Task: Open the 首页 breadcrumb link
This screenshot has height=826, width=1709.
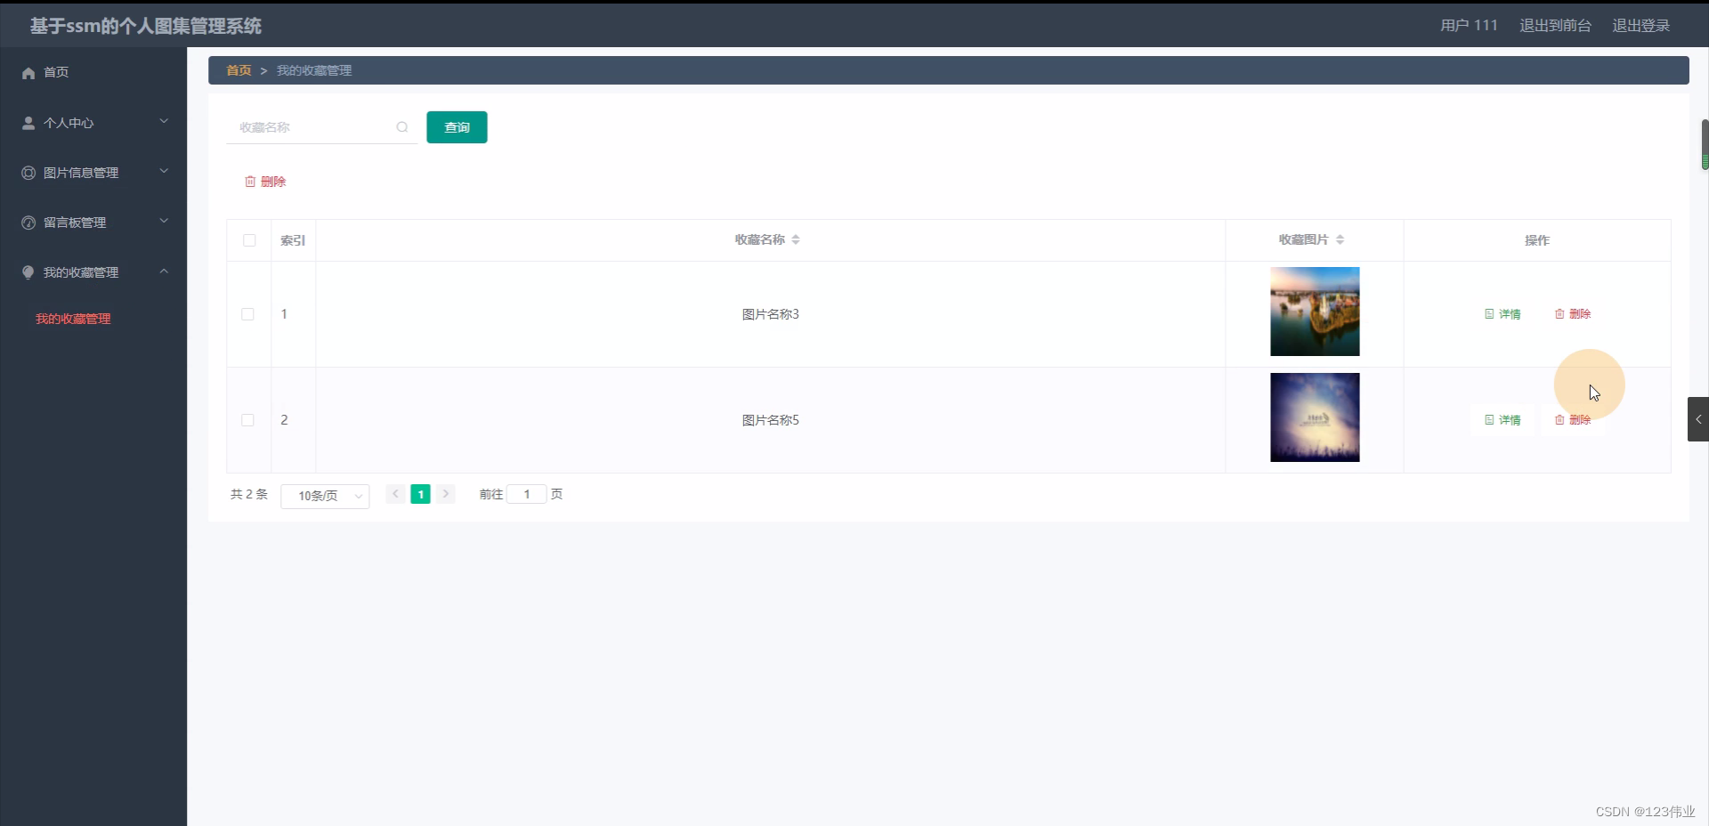Action: pos(238,70)
